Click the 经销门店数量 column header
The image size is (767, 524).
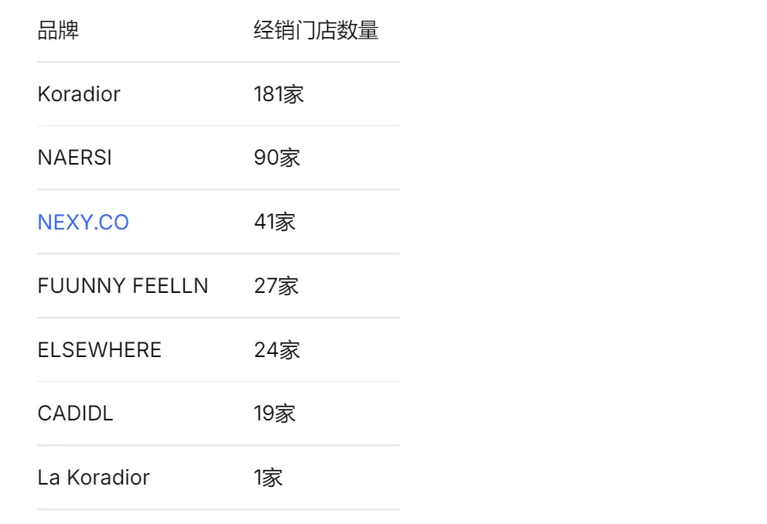click(x=315, y=31)
